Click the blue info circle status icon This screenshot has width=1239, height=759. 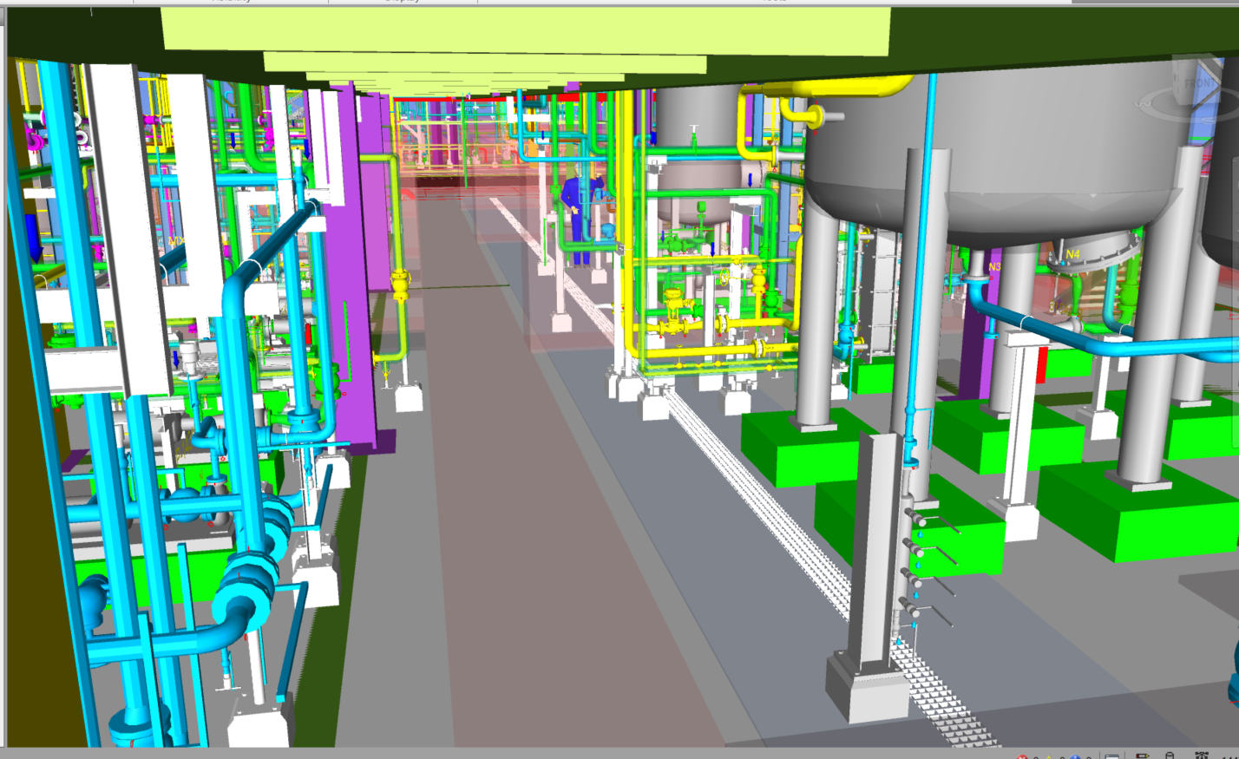click(1075, 756)
